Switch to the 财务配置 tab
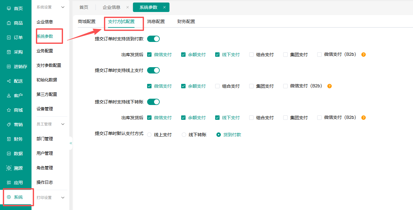 [x=186, y=21]
